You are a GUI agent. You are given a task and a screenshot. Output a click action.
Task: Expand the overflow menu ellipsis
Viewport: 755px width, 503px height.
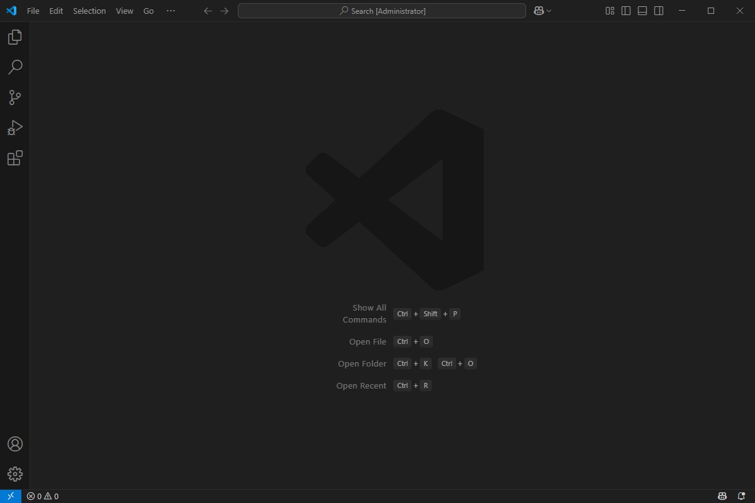pyautogui.click(x=171, y=11)
